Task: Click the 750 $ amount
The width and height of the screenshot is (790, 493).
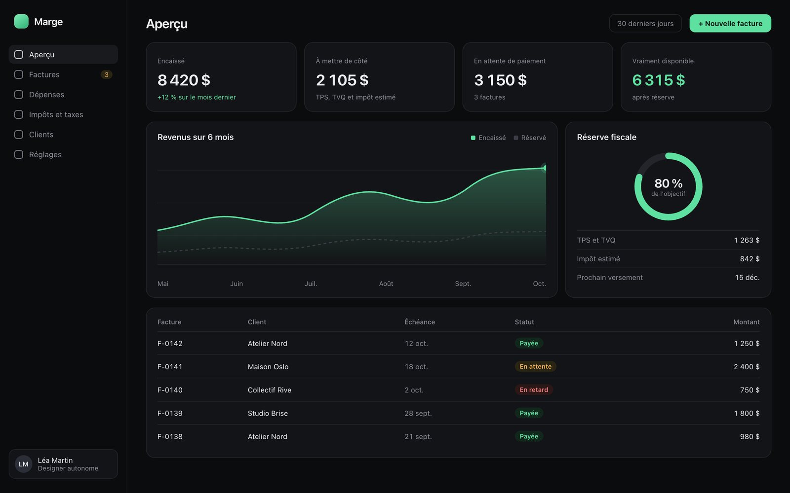Action: pyautogui.click(x=750, y=390)
